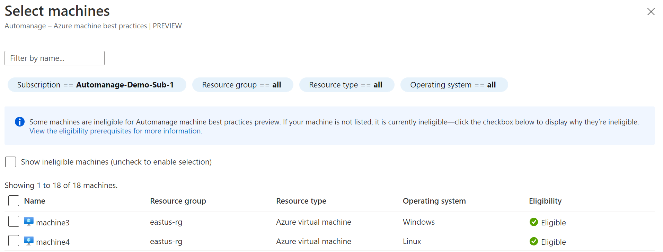
Task: Click the machine3 virtual machine icon
Action: (29, 222)
